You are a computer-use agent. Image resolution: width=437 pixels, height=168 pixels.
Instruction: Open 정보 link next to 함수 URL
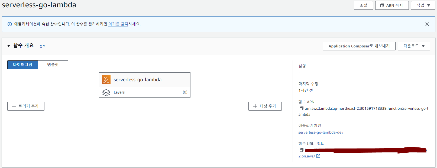tap(321, 144)
